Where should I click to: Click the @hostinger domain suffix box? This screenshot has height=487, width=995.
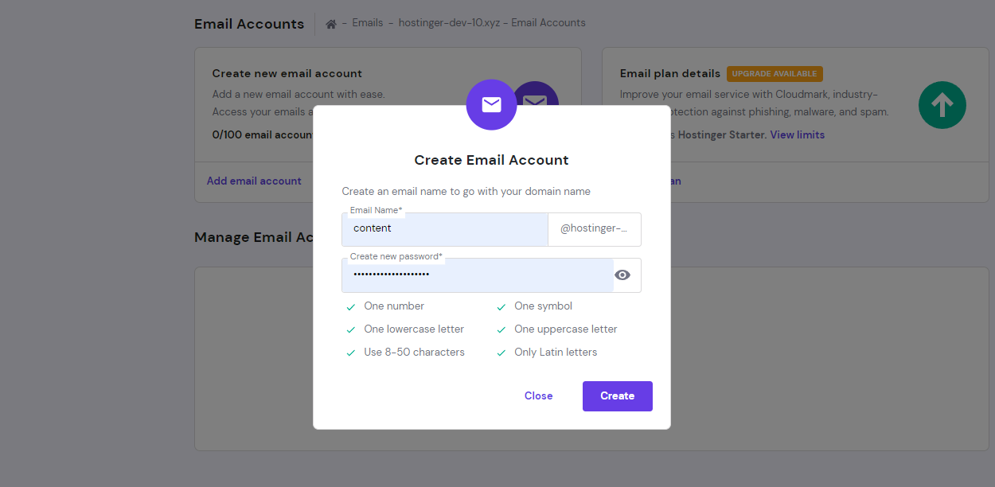594,229
